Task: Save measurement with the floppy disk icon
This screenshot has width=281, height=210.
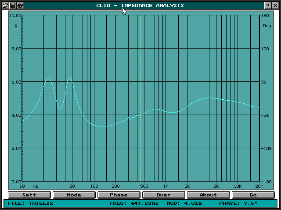Action: (x=13, y=5)
